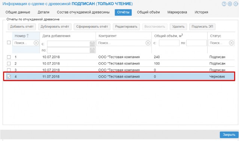
Task: Clear the Статус search filter
Action: [x=232, y=43]
